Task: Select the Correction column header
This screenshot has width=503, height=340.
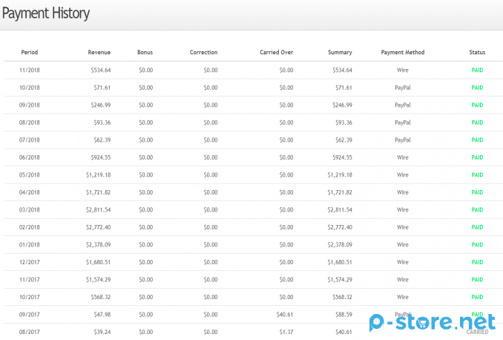Action: tap(203, 53)
